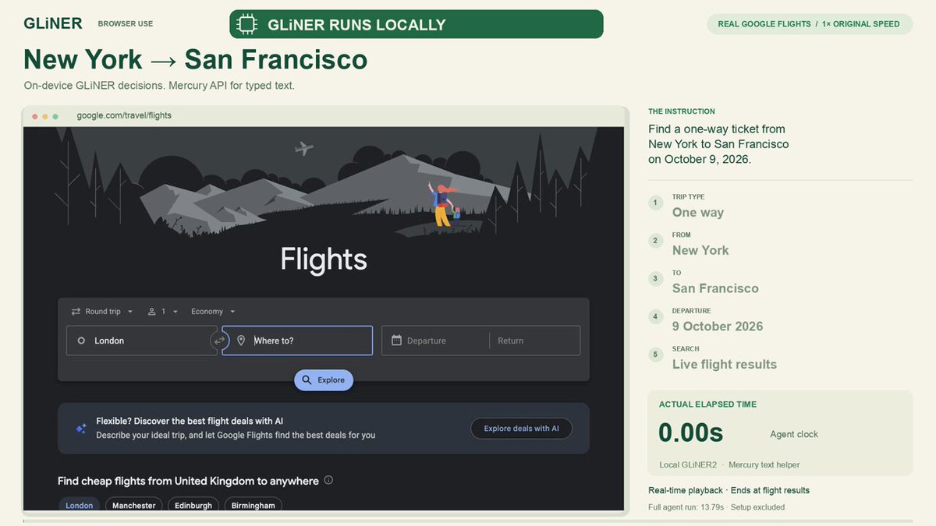Expand the Economy cabin class dropdown
936x526 pixels.
point(213,312)
